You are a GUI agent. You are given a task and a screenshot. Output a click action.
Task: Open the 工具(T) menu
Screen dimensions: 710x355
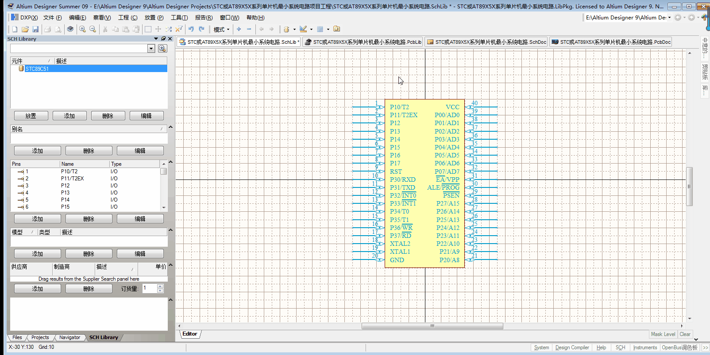(179, 17)
